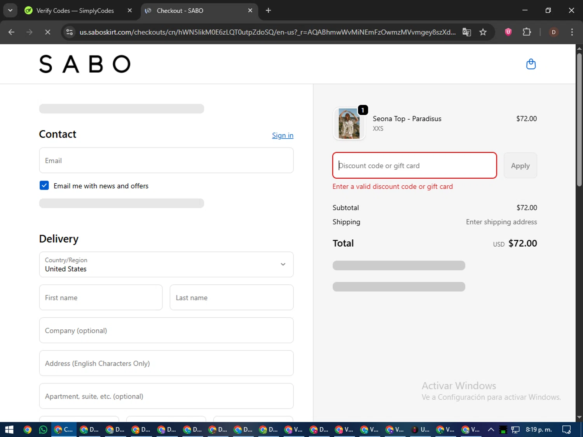
Task: Uncheck Email me with news and offers
Action: point(44,186)
